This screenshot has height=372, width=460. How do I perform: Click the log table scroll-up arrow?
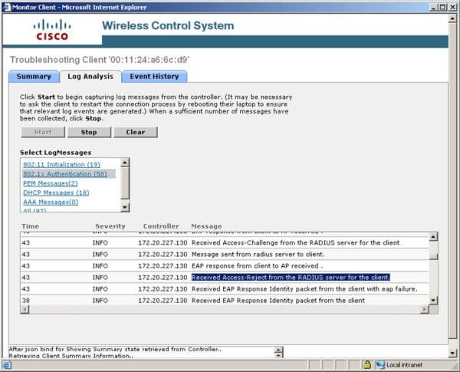[433, 236]
